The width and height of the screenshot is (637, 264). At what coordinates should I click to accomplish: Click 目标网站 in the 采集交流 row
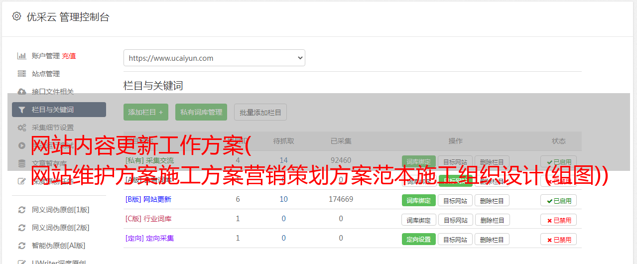click(x=455, y=162)
